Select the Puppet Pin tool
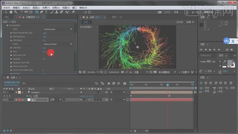This screenshot has height=134, width=238. (x=73, y=12)
